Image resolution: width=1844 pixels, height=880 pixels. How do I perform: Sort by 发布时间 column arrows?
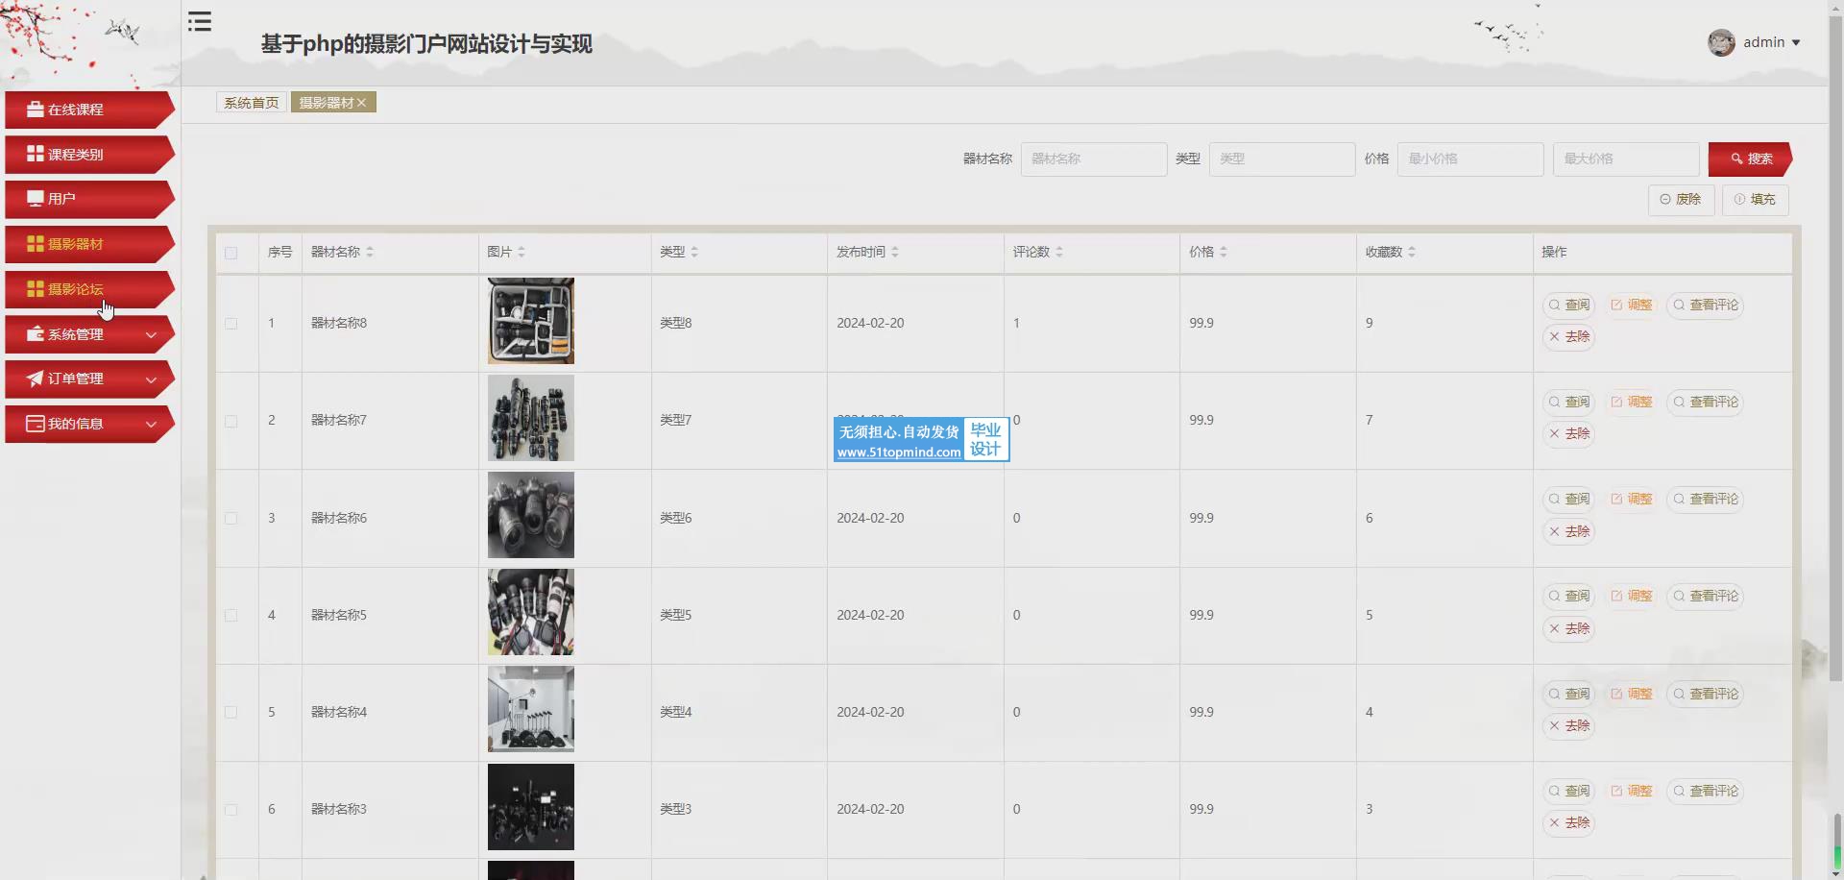point(895,252)
